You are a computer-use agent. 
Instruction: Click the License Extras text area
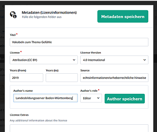79,128
